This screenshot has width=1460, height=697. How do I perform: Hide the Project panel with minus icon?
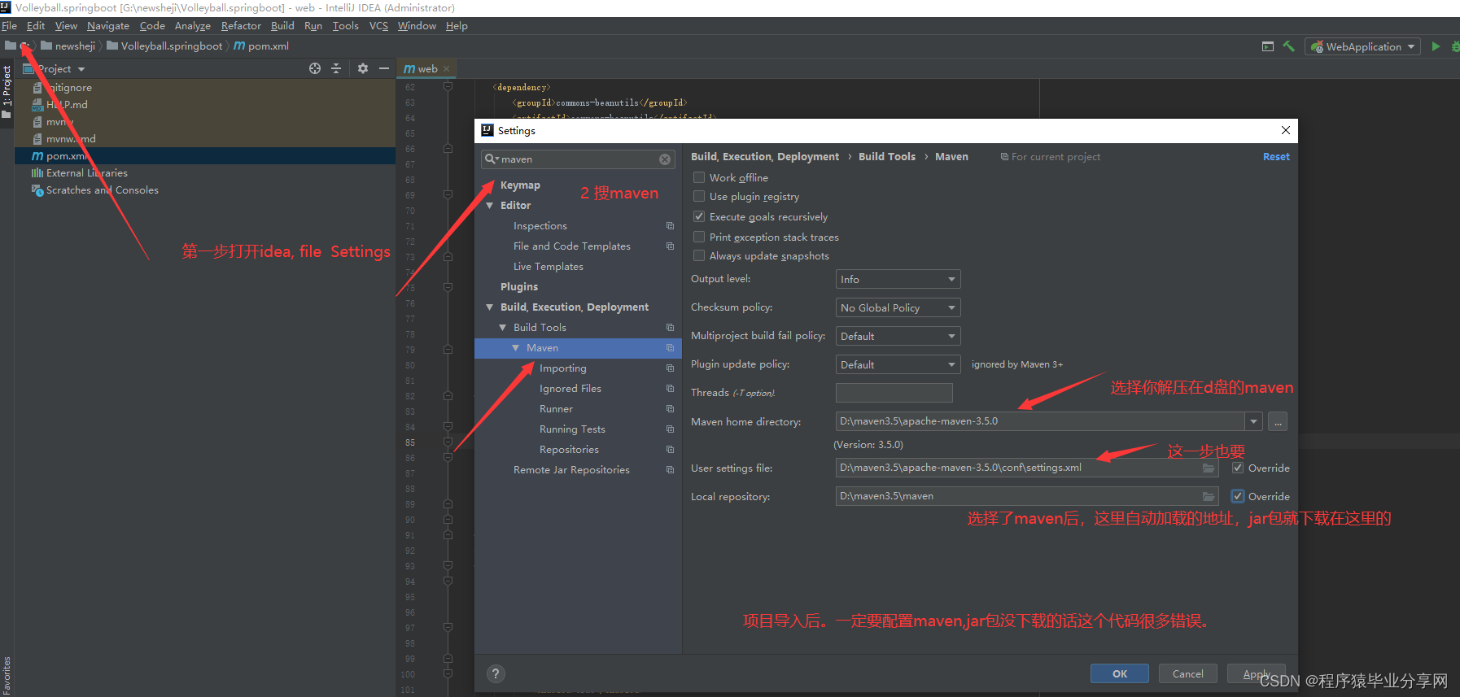click(384, 68)
